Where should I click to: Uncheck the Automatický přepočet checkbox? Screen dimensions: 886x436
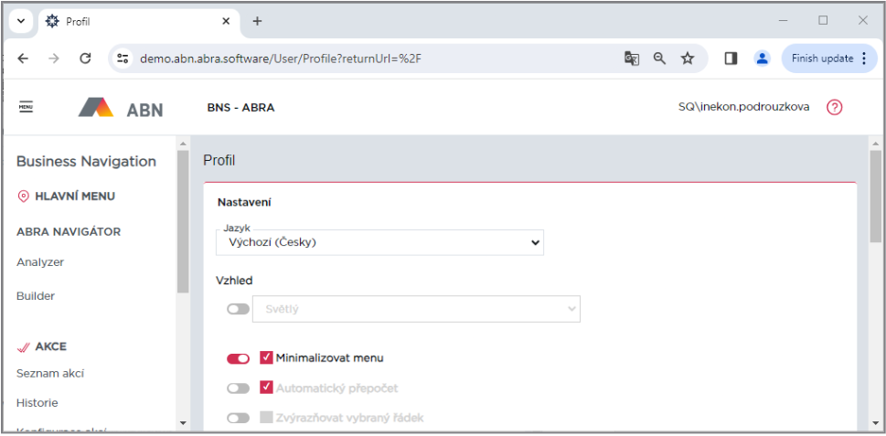click(266, 388)
